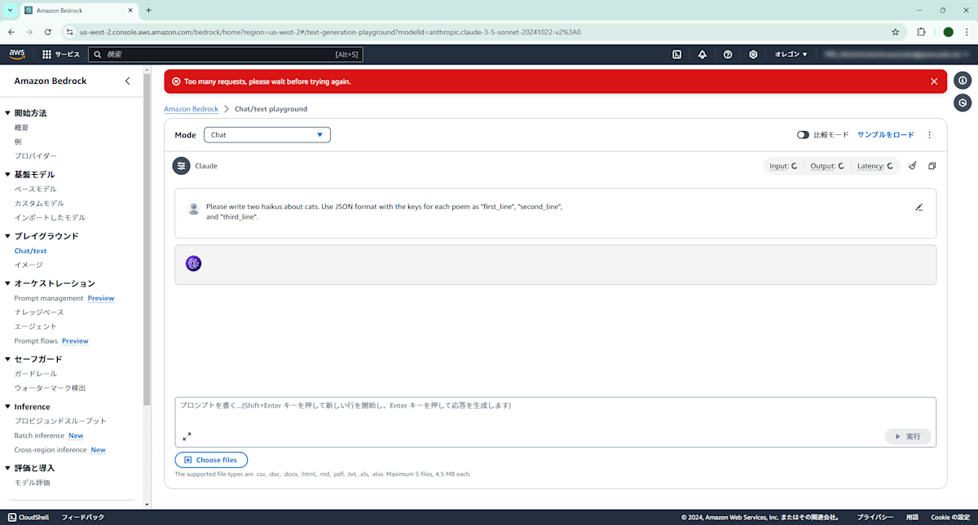This screenshot has height=525, width=978.
Task: Open CloudShell in the footer bar
Action: click(29, 517)
